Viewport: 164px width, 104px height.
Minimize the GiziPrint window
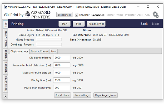click(x=138, y=7)
